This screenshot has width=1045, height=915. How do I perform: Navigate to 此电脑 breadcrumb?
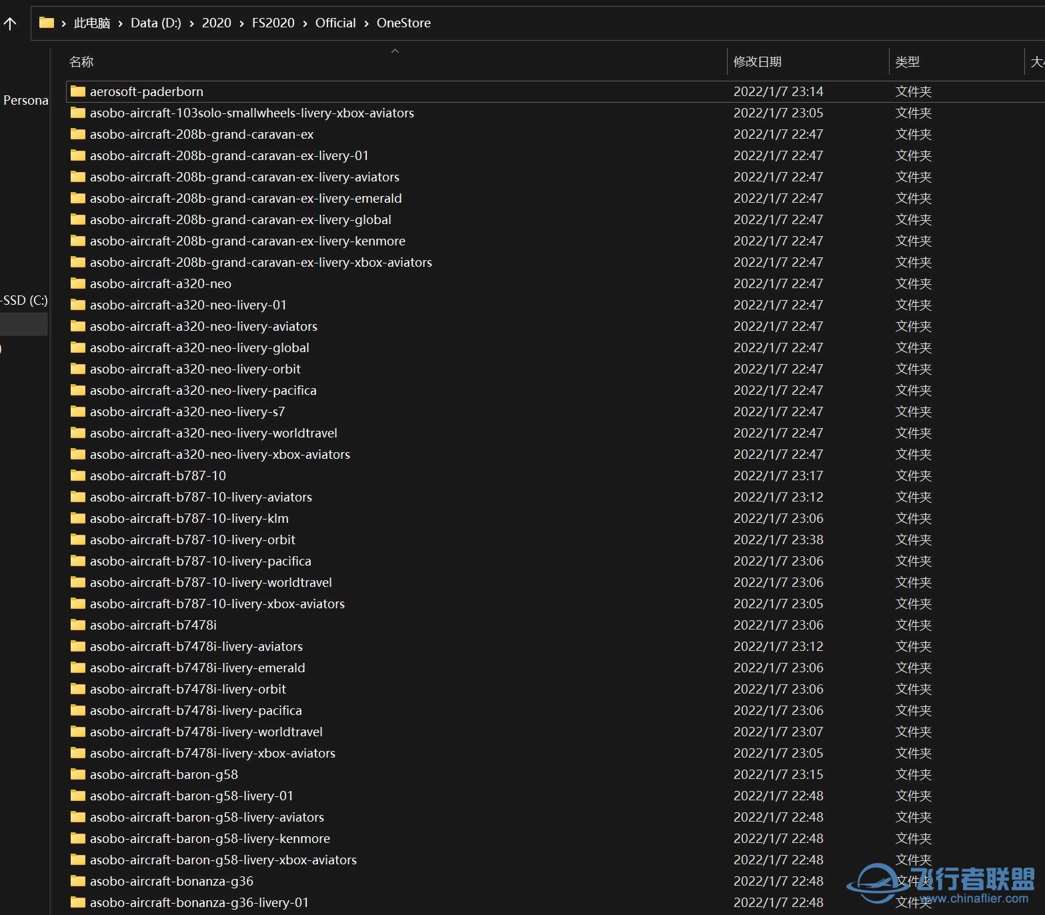tap(92, 23)
